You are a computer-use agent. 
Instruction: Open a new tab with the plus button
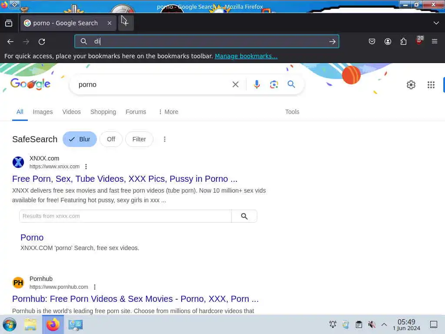point(126,23)
